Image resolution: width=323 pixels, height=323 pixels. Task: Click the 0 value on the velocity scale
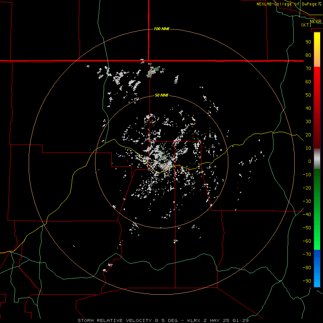click(x=310, y=161)
